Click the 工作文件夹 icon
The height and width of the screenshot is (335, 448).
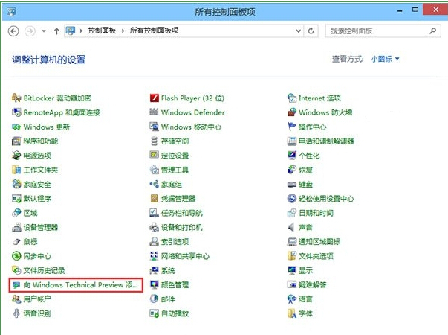pos(16,170)
